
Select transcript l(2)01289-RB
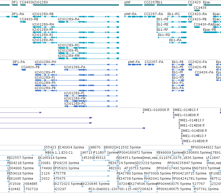coord(43,14)
